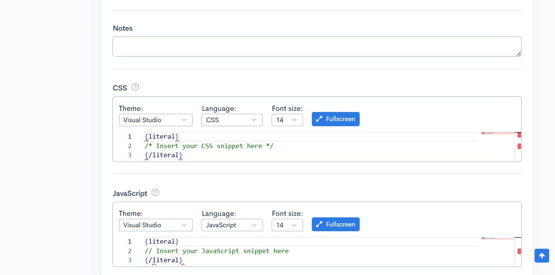This screenshot has width=555, height=275.
Task: Click the JavaScript snippet comment on line 2
Action: click(217, 251)
